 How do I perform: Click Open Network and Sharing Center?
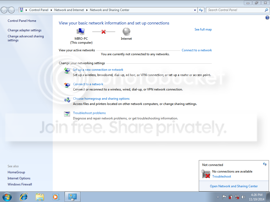coord(234,186)
